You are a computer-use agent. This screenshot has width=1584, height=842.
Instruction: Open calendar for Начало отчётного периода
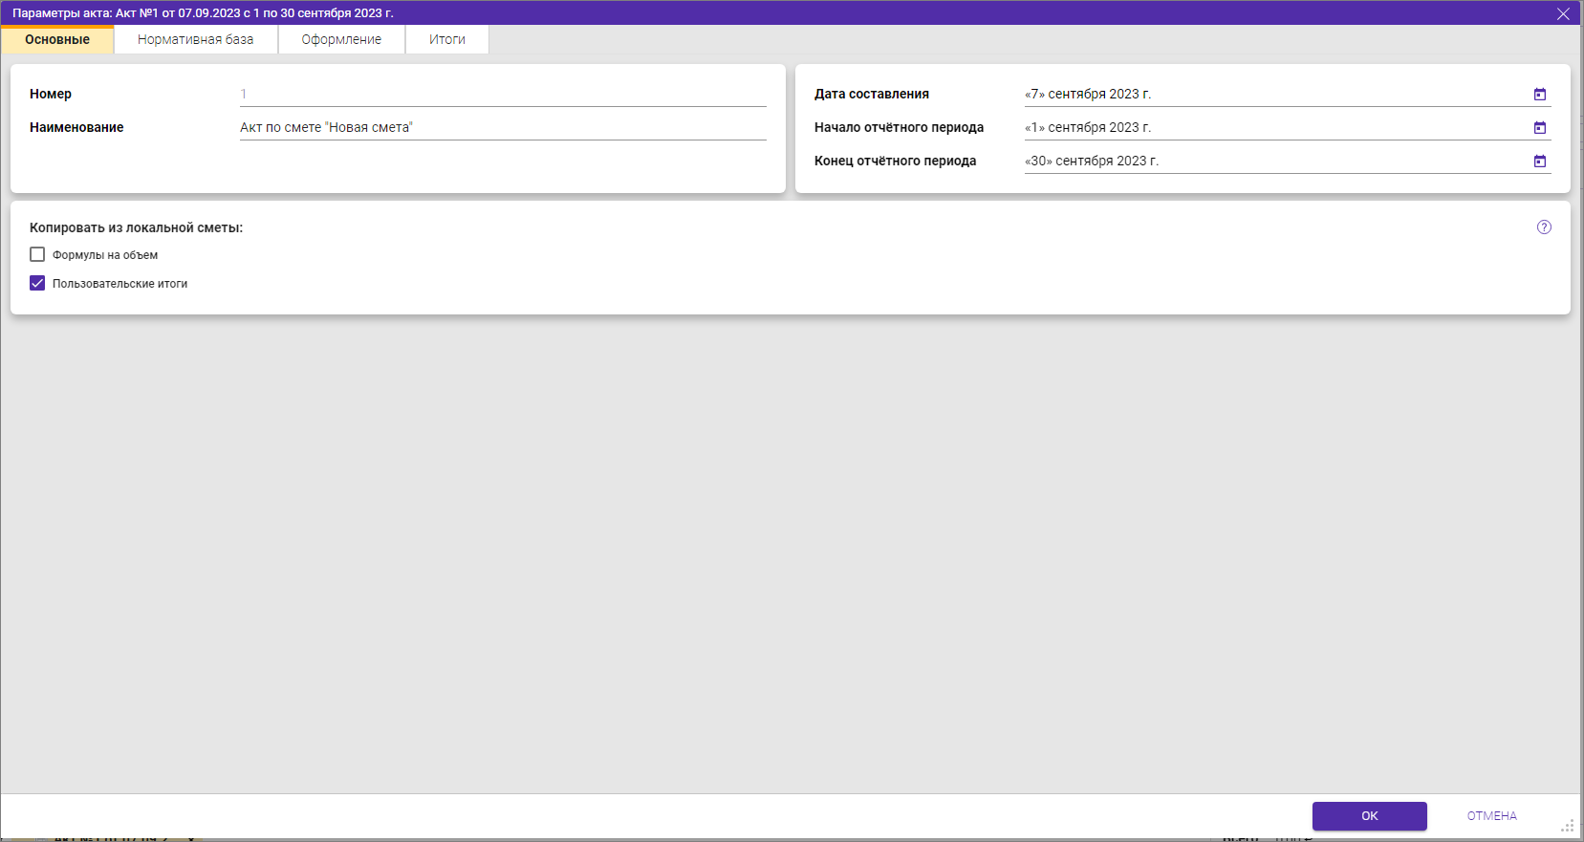[1539, 128]
